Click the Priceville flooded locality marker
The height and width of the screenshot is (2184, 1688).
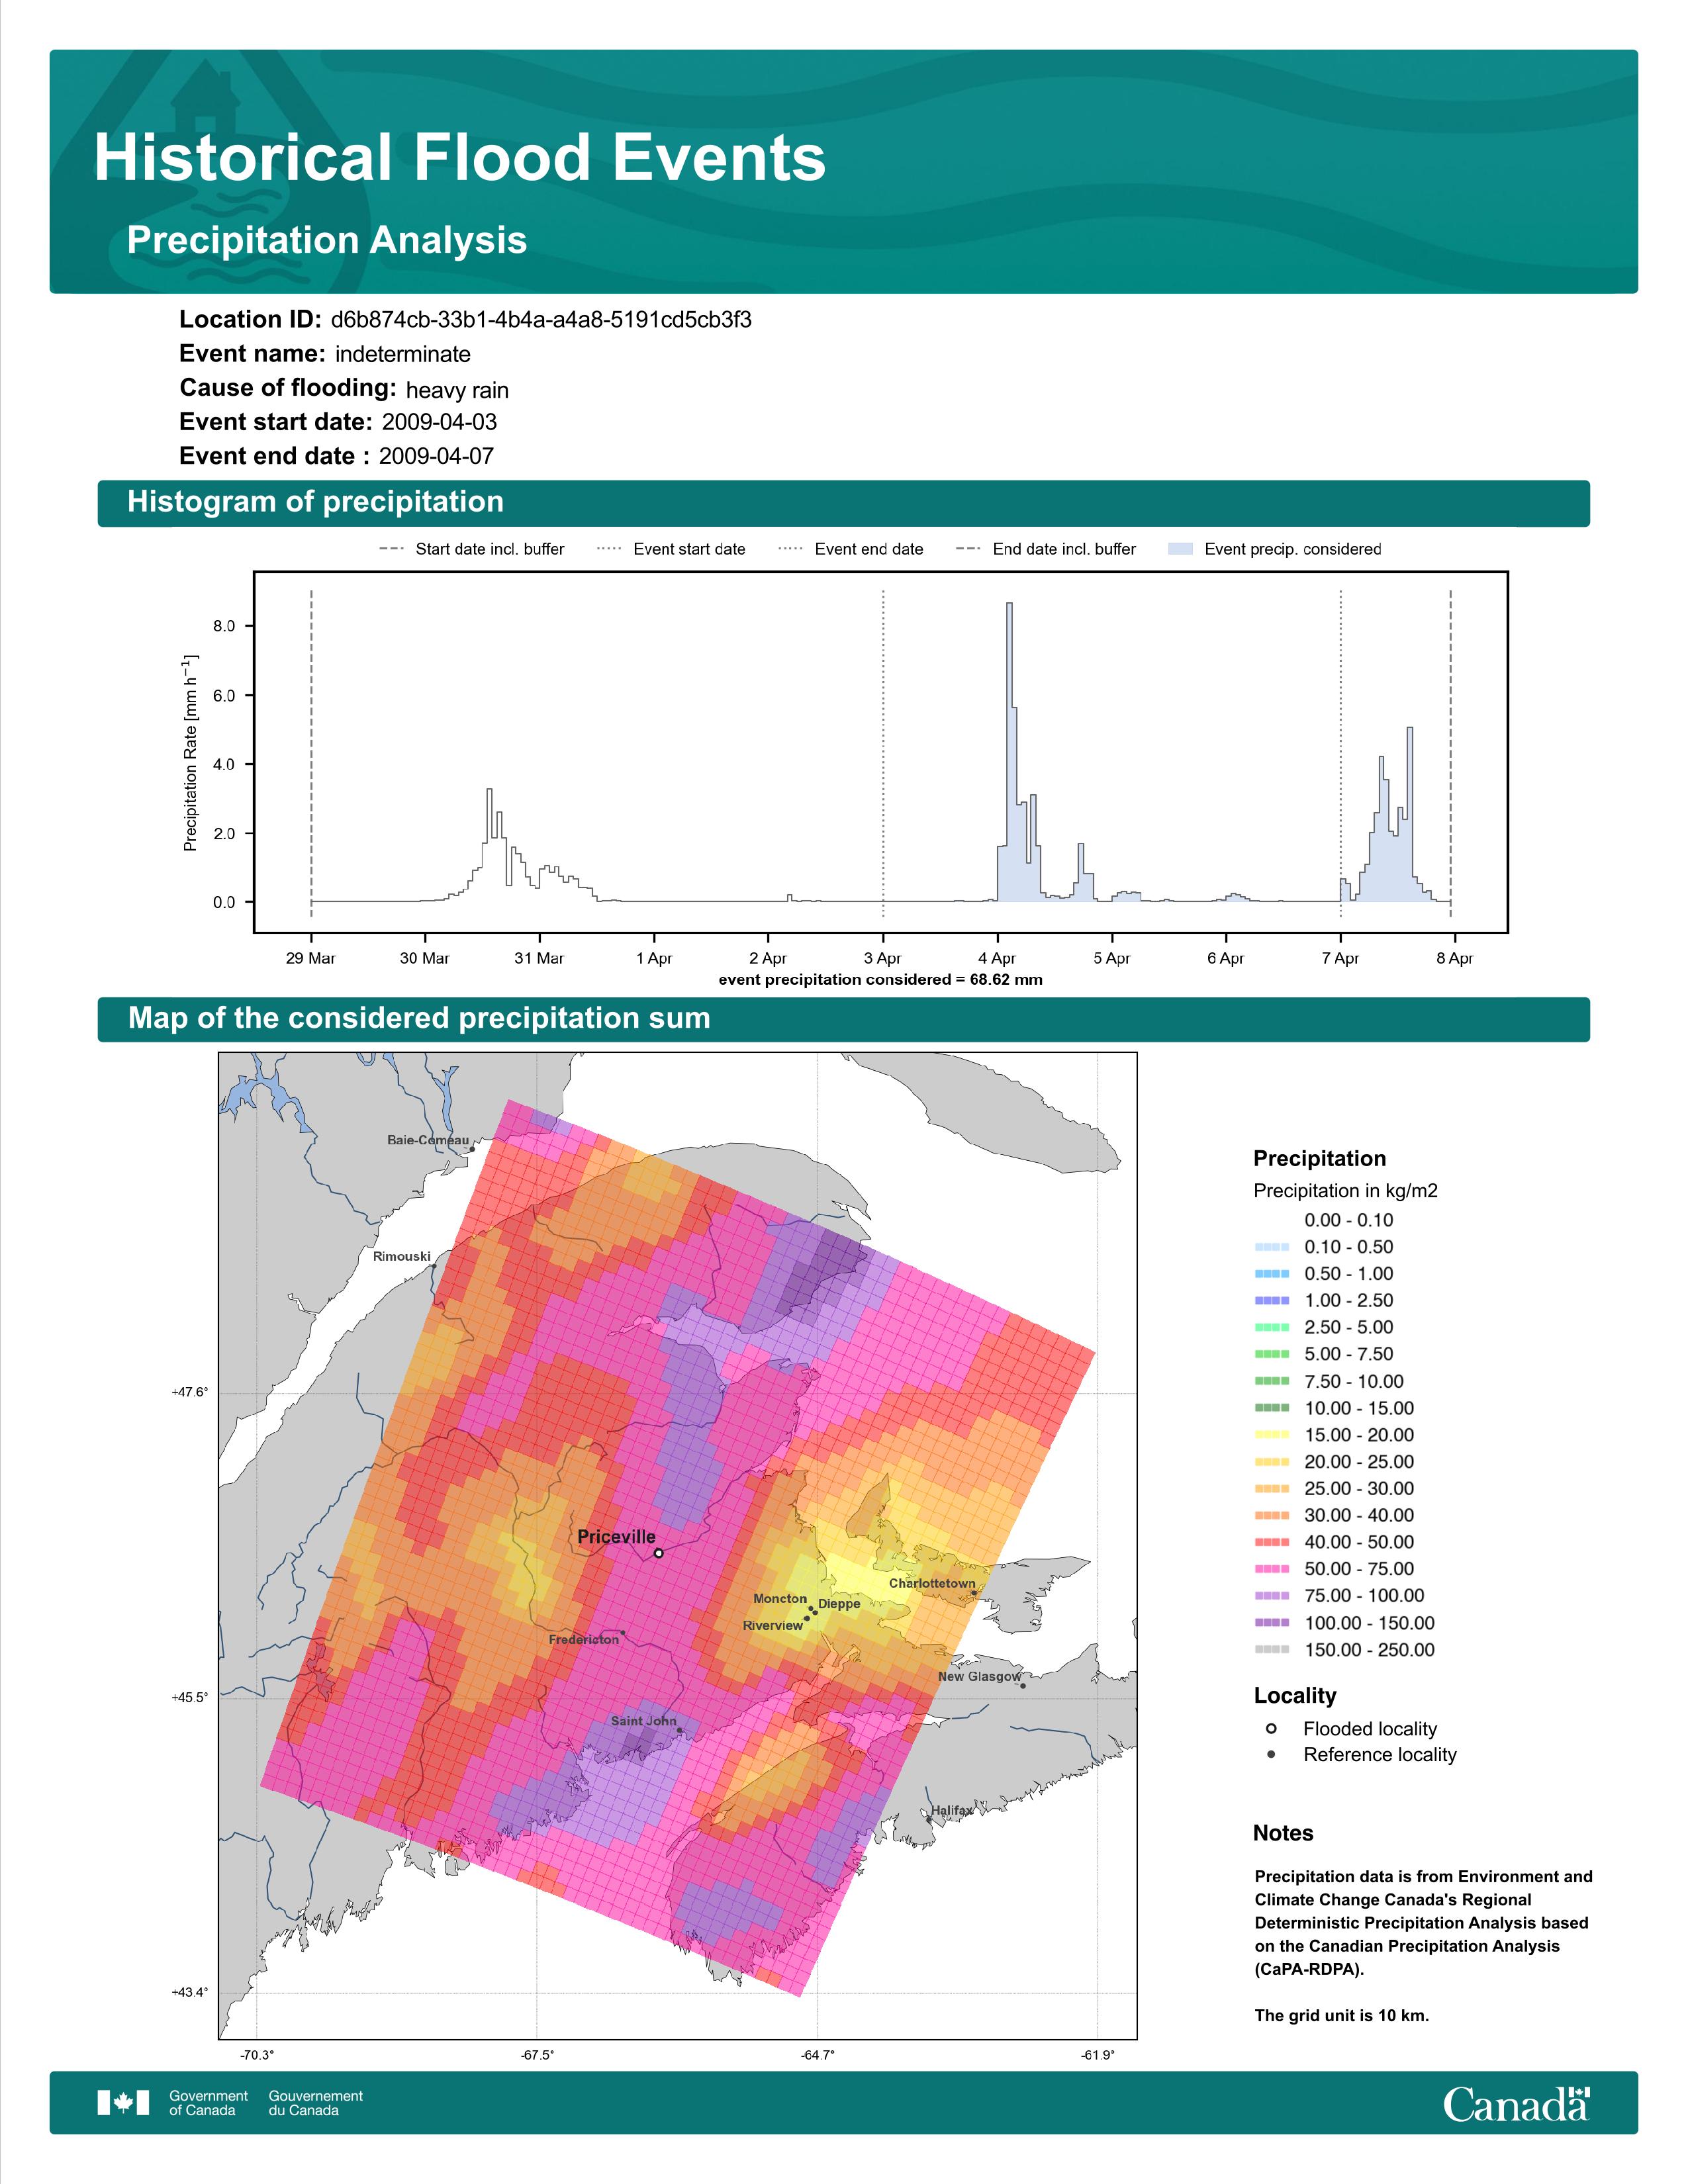(658, 1553)
